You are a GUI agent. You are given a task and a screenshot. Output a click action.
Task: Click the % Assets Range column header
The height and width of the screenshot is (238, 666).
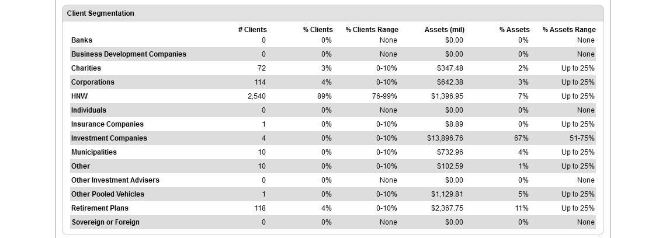[568, 30]
